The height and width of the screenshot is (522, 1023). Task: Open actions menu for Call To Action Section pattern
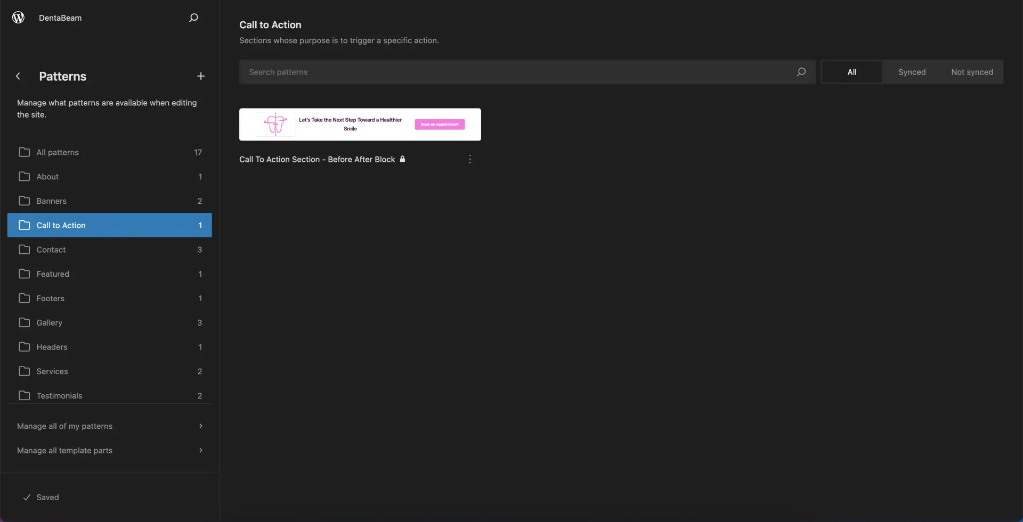point(470,159)
